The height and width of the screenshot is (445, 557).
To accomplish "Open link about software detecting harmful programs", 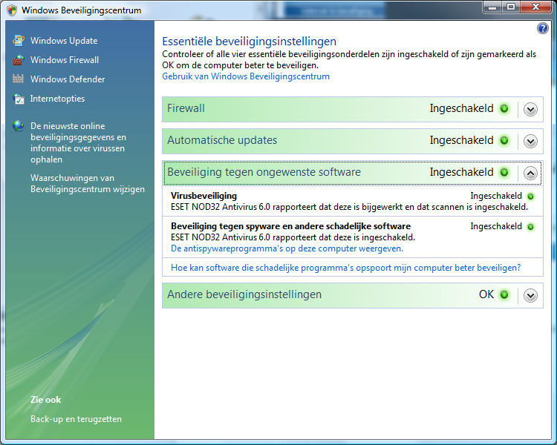I will click(345, 268).
